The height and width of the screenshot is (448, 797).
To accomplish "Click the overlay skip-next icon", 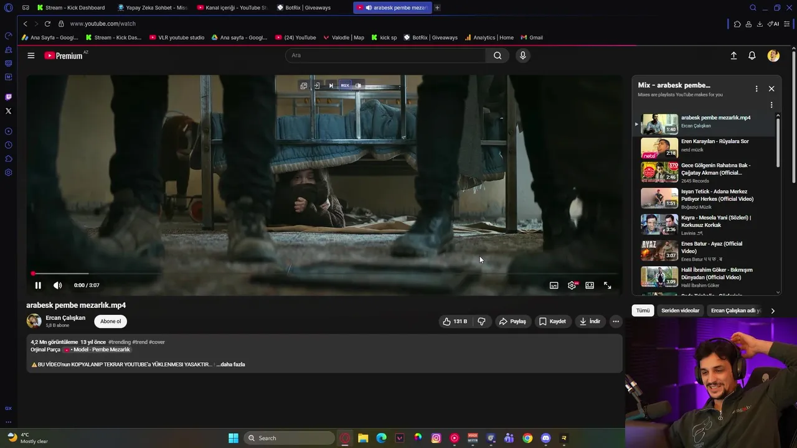I will click(331, 85).
